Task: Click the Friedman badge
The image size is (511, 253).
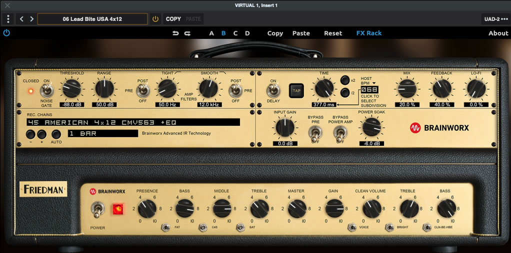Action: [43, 189]
